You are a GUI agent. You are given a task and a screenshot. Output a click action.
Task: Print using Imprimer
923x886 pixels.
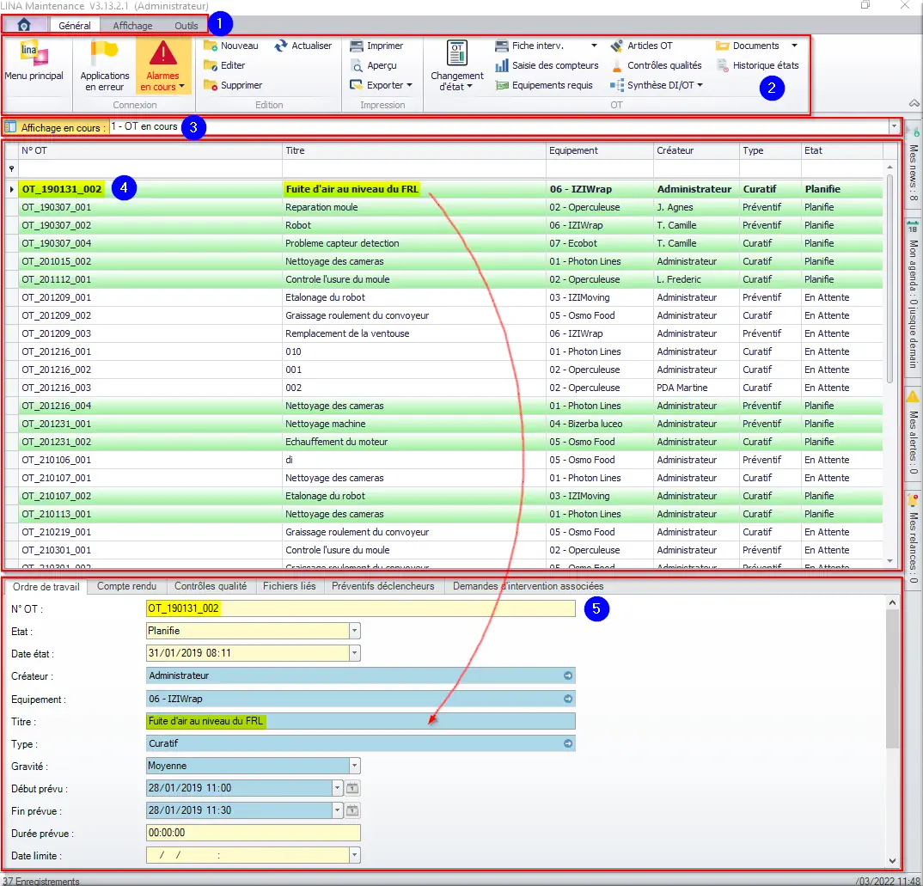pyautogui.click(x=376, y=46)
